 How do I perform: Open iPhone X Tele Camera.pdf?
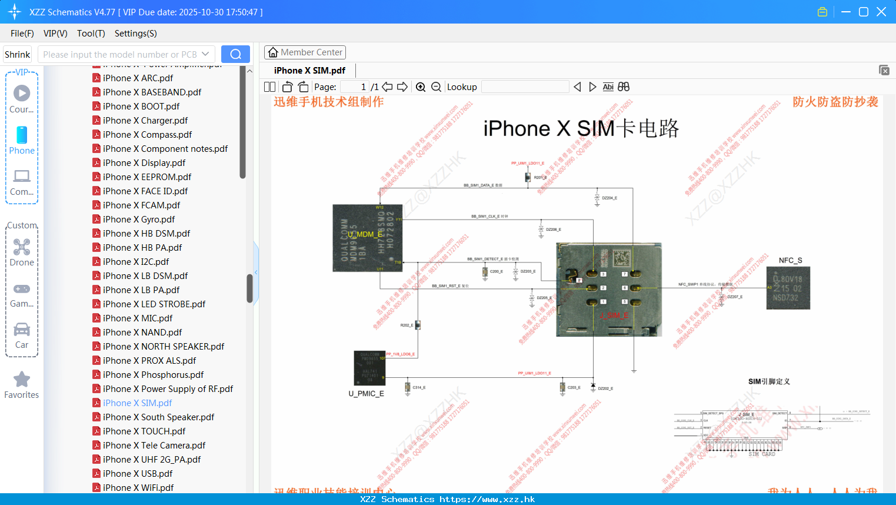(x=154, y=445)
